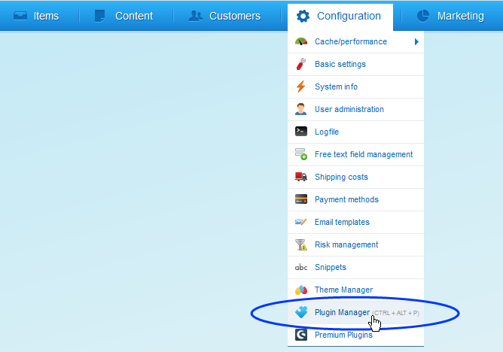
Task: Click the Payment methods credit card icon
Action: click(x=301, y=199)
